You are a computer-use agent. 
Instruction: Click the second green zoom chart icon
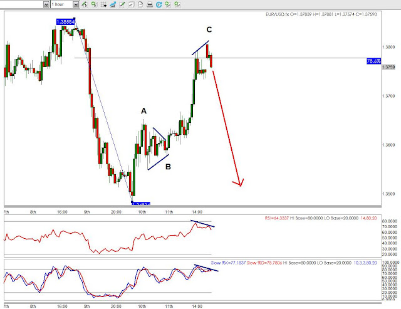(x=177, y=4)
